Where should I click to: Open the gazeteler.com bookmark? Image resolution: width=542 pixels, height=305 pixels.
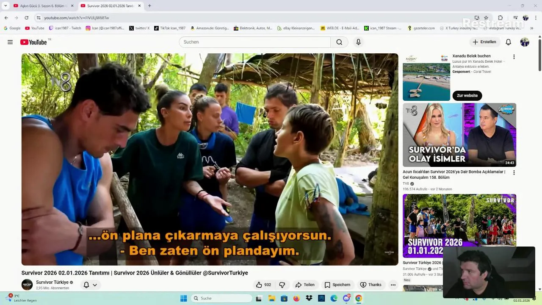[421, 28]
